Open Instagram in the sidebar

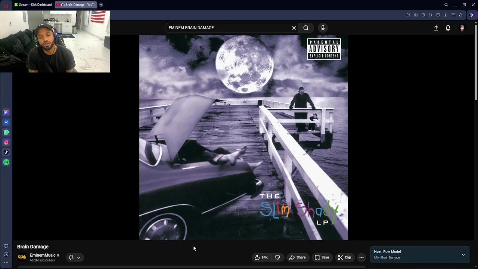pyautogui.click(x=6, y=142)
